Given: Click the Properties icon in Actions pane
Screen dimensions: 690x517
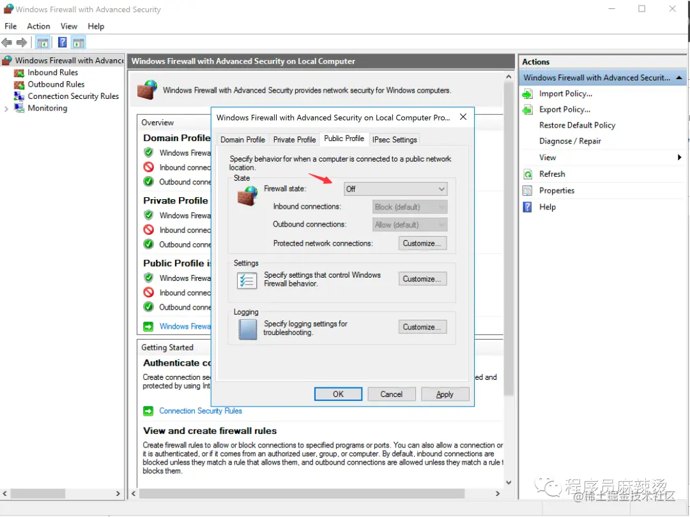Looking at the screenshot, I should (527, 190).
